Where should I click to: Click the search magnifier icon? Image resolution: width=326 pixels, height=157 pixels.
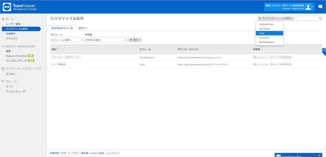(x=320, y=18)
